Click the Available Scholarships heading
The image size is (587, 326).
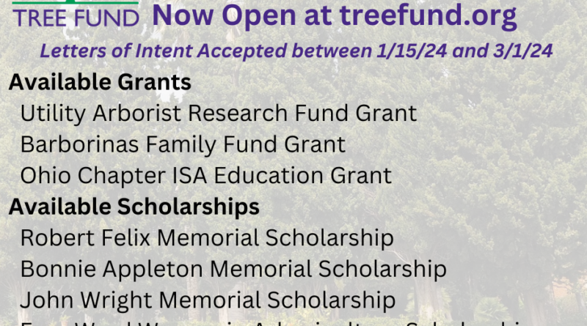(x=134, y=207)
